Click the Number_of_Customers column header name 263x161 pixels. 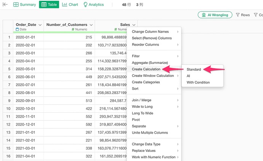67,25
